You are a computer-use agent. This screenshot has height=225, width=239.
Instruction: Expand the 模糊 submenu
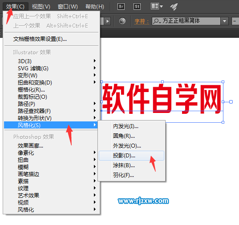(51, 167)
